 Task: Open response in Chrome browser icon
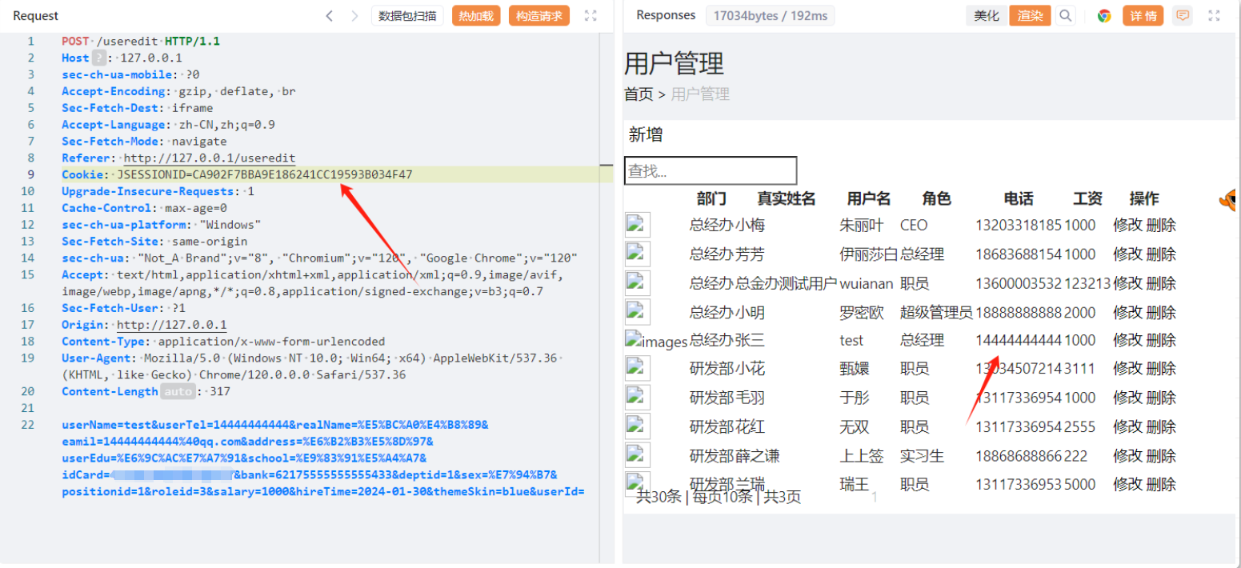(x=1104, y=16)
